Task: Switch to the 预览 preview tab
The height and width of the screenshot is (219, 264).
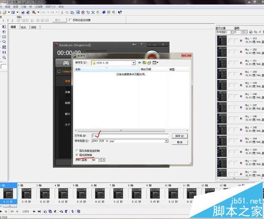Action: pos(34,27)
